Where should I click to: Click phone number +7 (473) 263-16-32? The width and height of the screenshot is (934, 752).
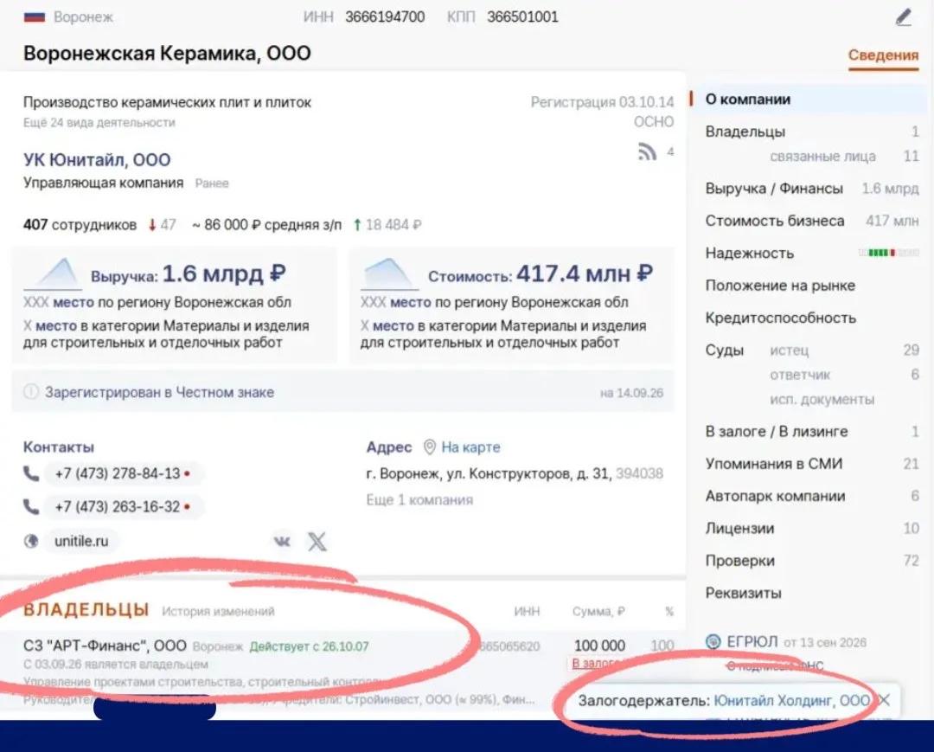pos(118,506)
